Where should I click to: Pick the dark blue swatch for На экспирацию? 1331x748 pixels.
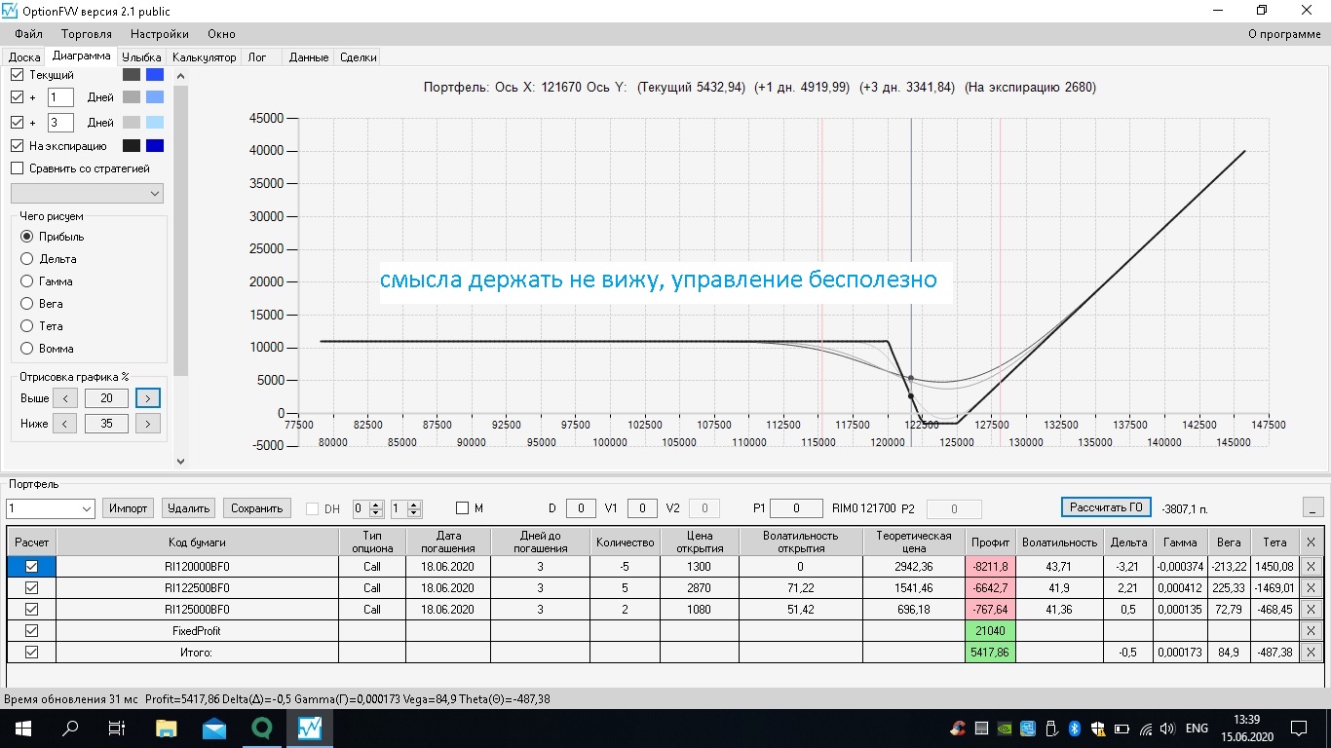(155, 146)
